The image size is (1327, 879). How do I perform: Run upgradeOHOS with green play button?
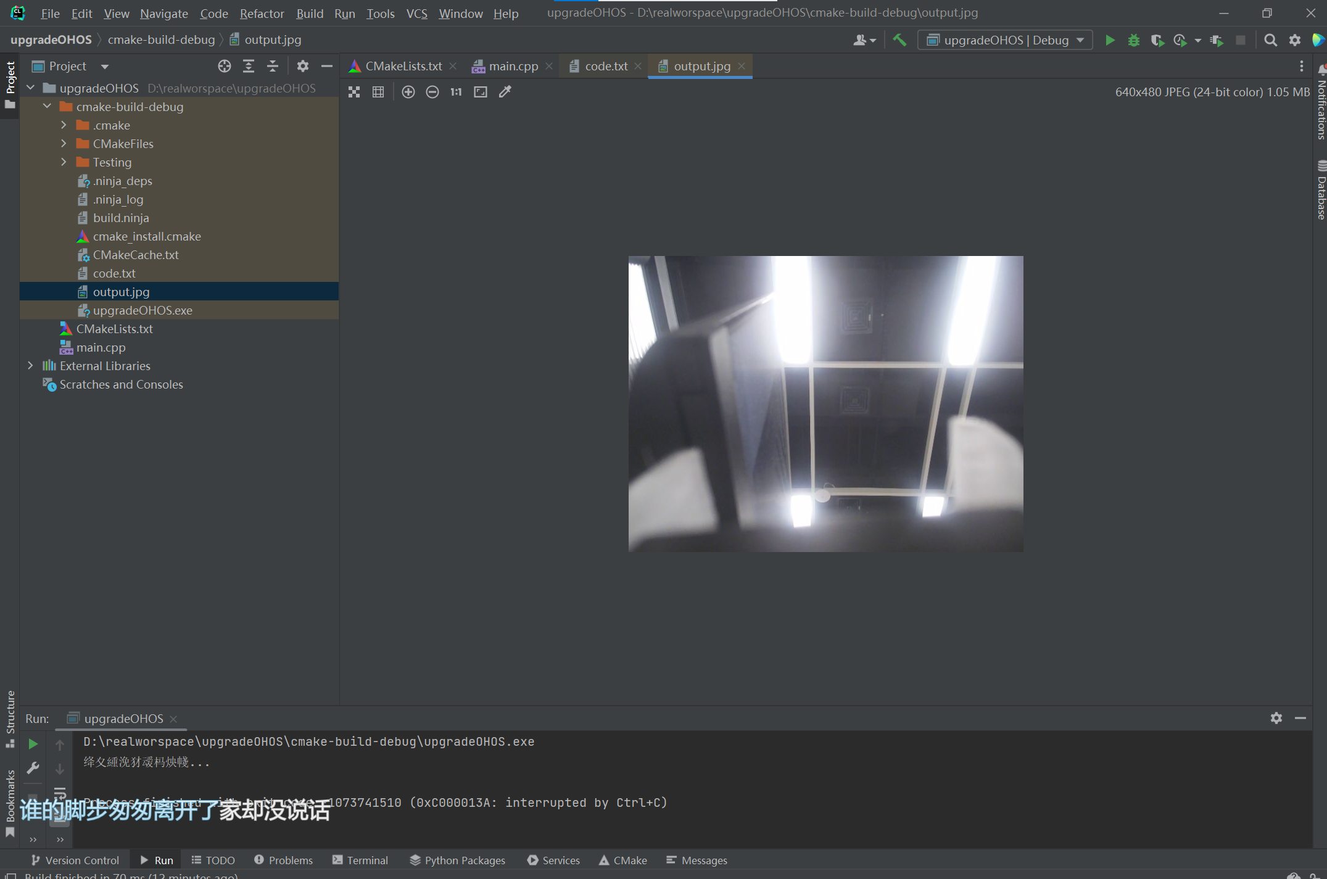click(x=1110, y=40)
